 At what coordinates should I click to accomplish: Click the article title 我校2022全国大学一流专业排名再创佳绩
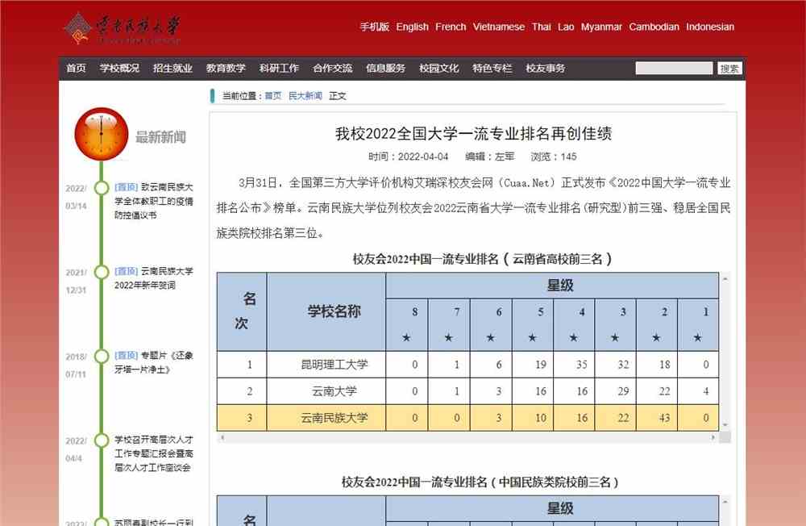coord(473,134)
